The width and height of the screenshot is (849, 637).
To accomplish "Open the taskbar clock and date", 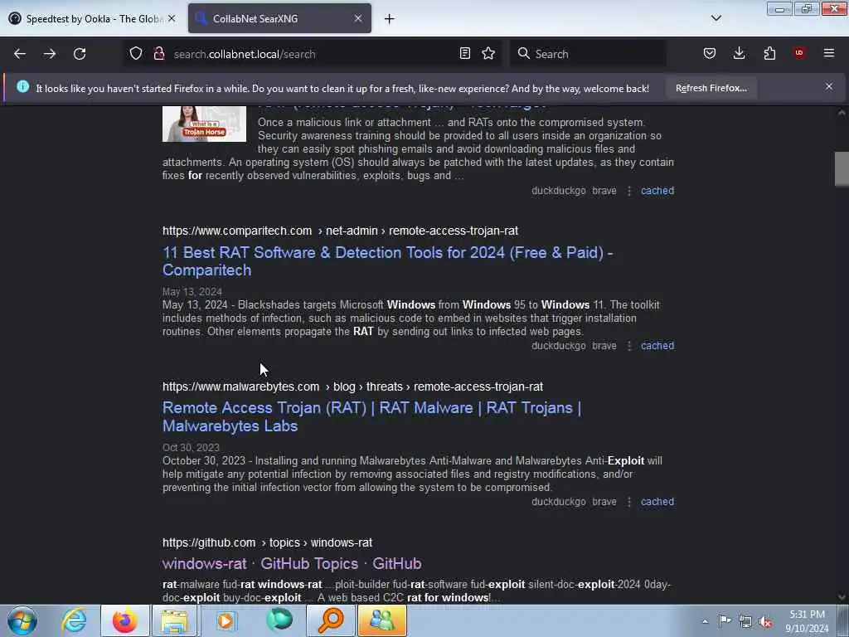I will tap(807, 621).
